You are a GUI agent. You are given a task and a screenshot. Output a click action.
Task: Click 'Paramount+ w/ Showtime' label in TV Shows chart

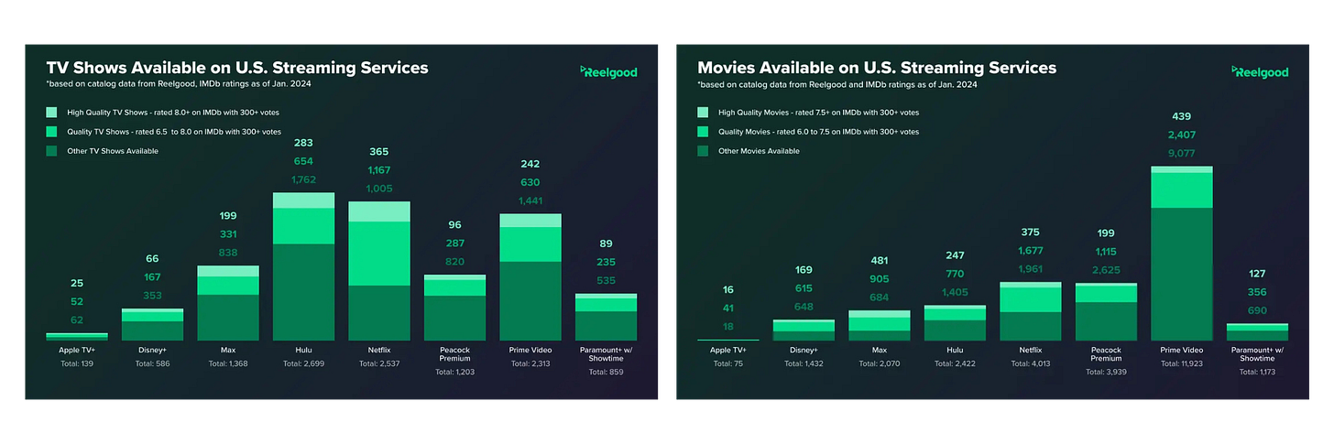click(606, 355)
